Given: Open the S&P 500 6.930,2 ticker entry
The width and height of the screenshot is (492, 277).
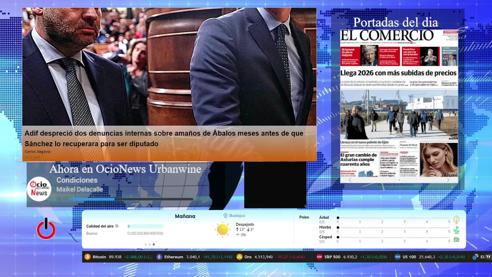Looking at the screenshot, I should (352, 257).
